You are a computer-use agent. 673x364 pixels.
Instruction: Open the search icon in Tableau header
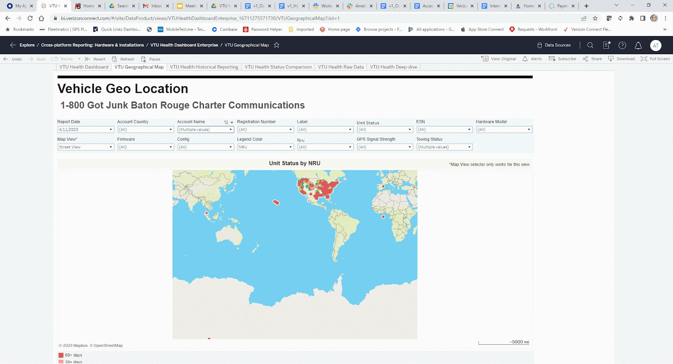tap(590, 45)
